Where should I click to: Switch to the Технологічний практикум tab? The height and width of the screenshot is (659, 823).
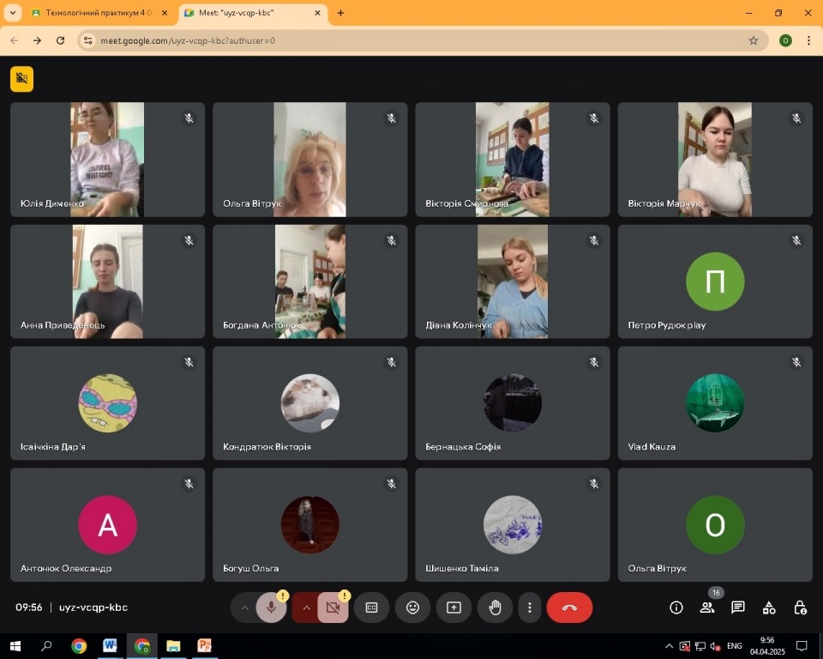[x=94, y=13]
